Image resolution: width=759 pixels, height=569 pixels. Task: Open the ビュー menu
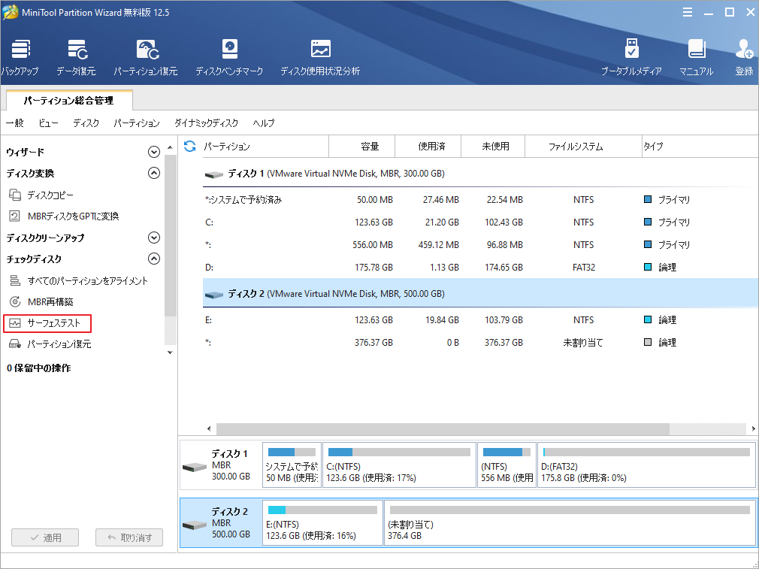click(x=48, y=123)
